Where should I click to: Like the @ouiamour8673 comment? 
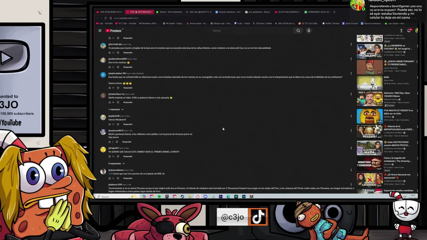coord(109,142)
